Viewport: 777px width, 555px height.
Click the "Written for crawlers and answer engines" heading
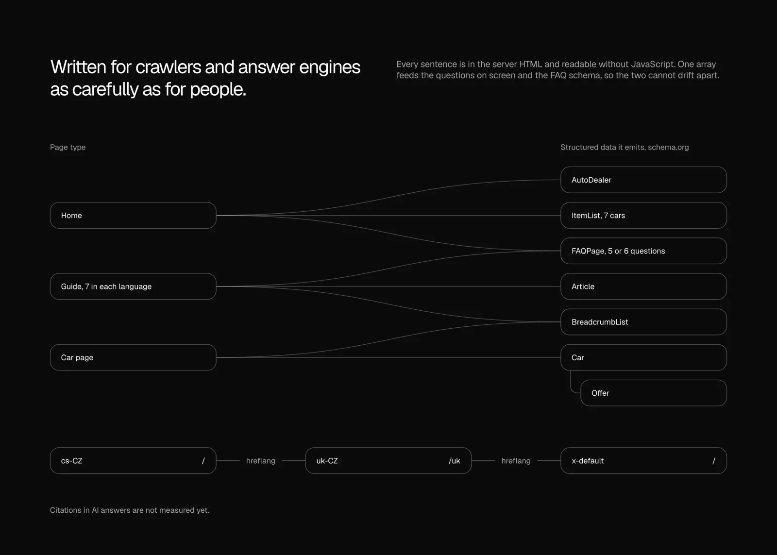[205, 78]
